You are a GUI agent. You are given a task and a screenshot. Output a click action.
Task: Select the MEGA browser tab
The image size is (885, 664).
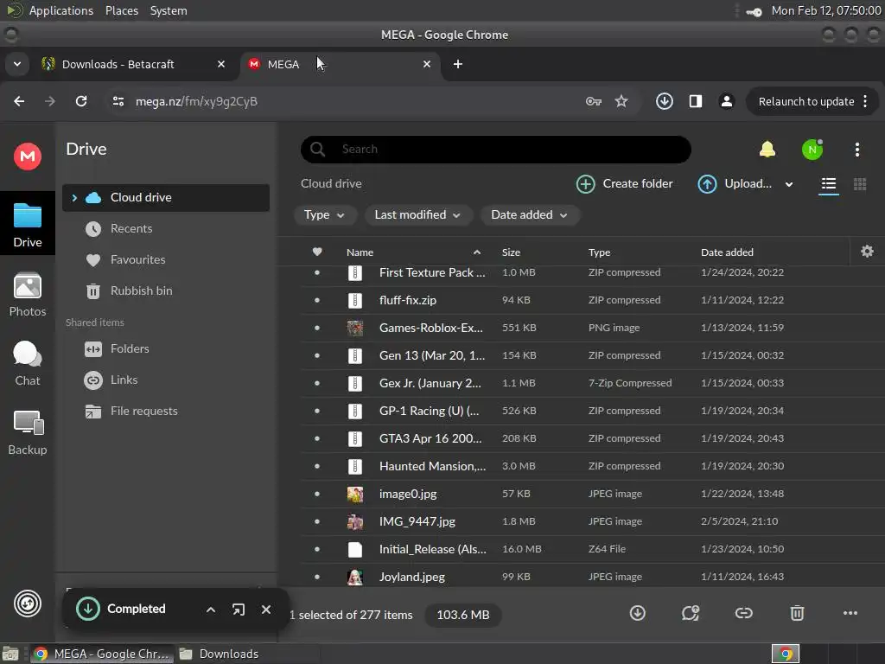340,64
